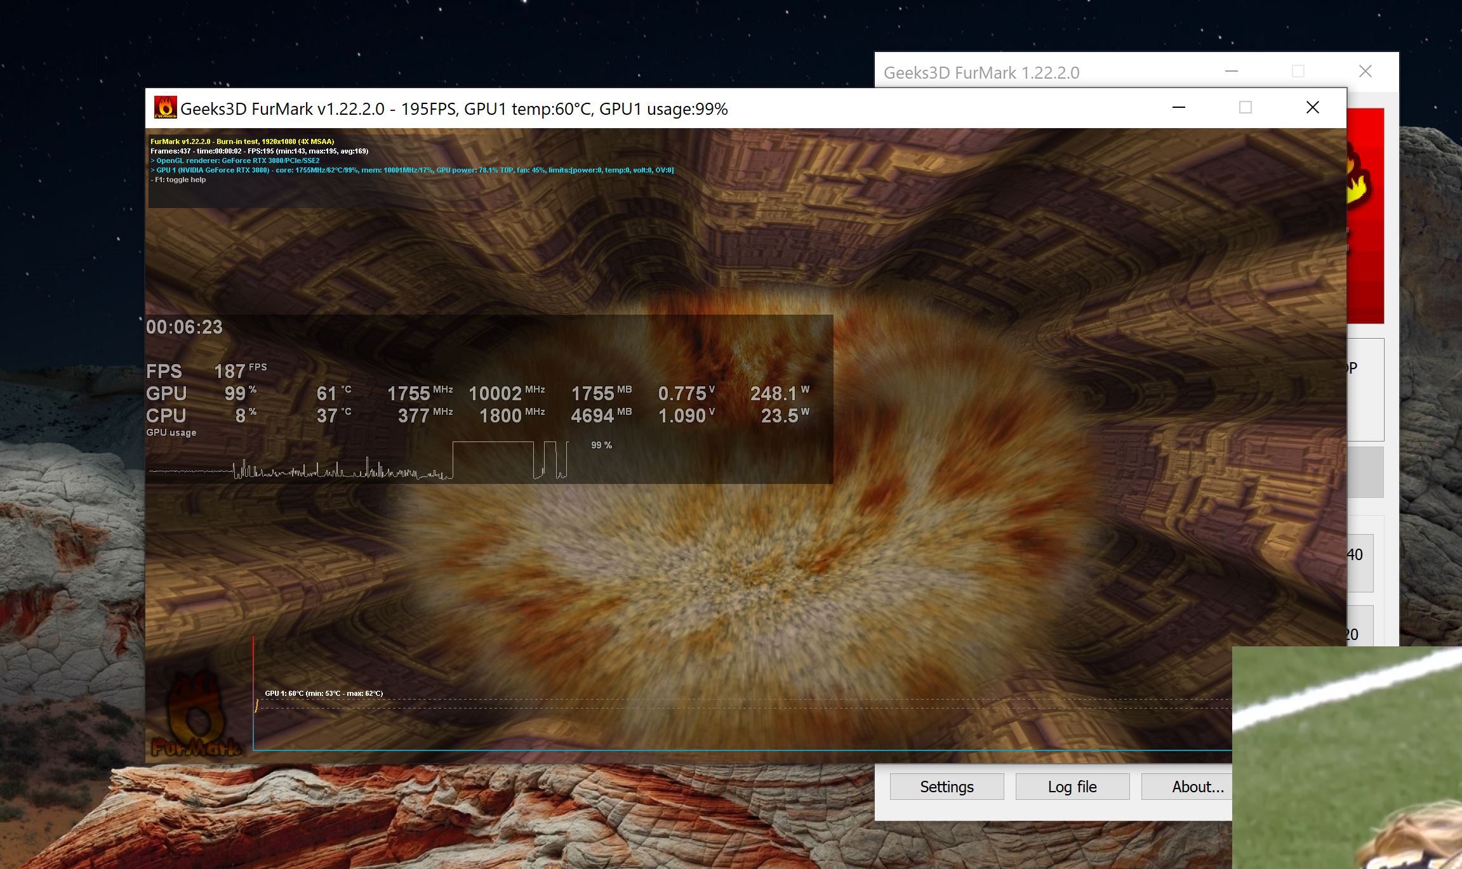The image size is (1462, 869).
Task: Minimize the FurMark burn-in render window
Action: pyautogui.click(x=1179, y=108)
